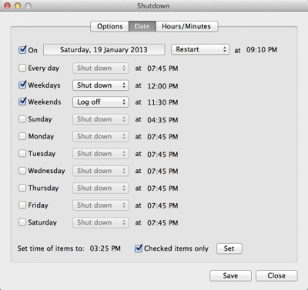
Task: Disable the Weekdays checkbox
Action: coord(22,85)
